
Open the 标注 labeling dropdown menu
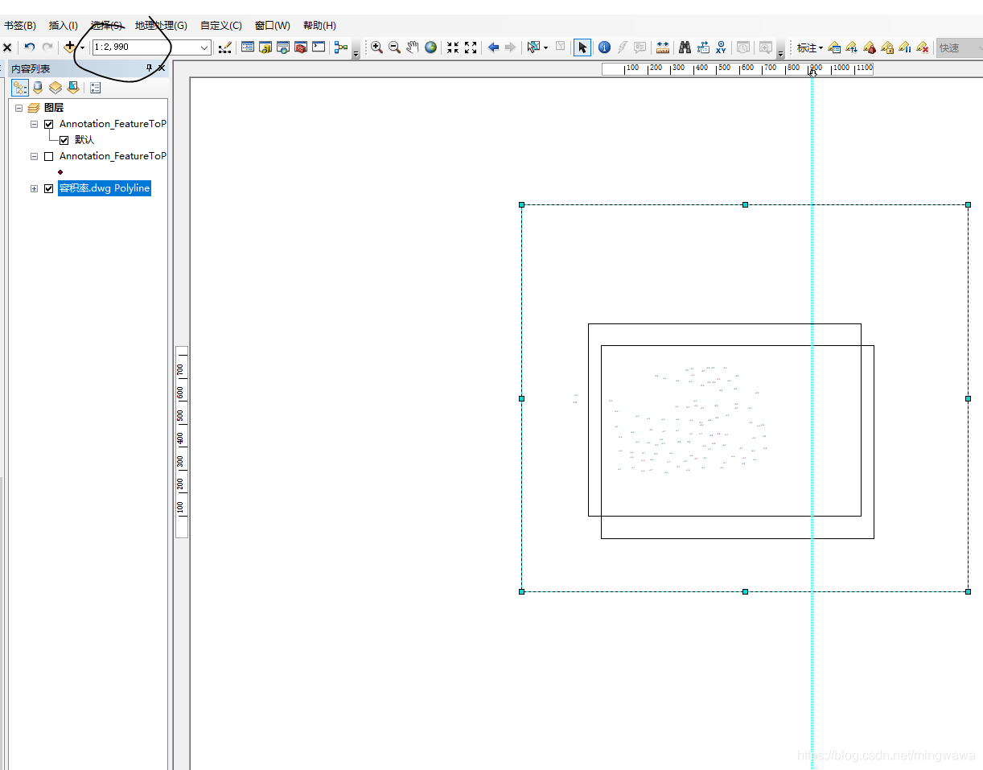click(809, 48)
